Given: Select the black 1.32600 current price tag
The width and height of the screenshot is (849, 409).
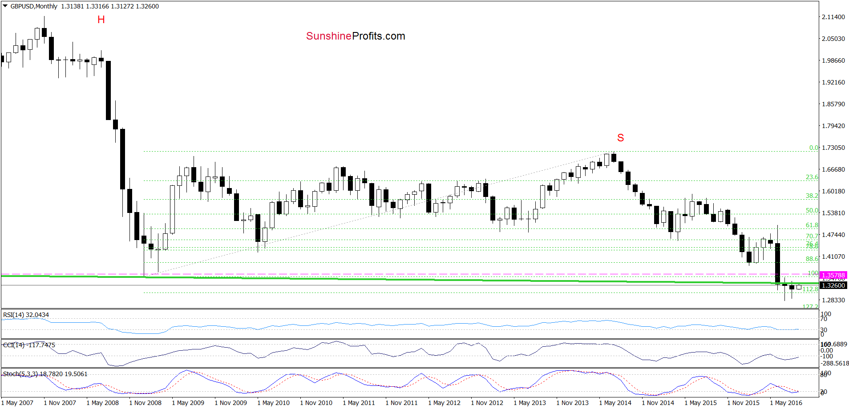Looking at the screenshot, I should click(833, 285).
